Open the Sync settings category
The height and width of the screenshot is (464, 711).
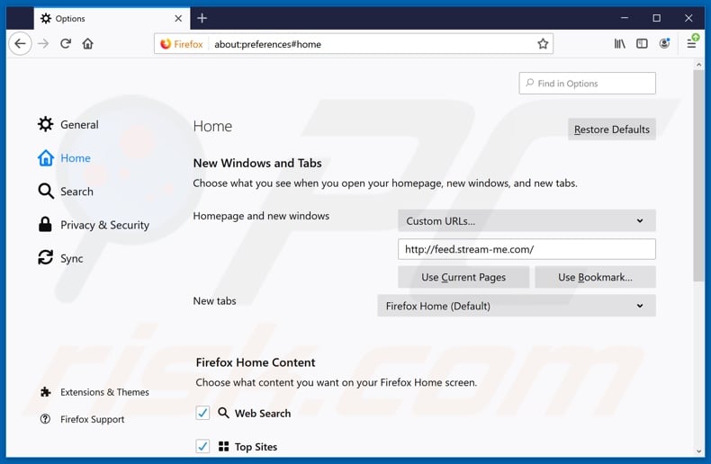(60, 258)
